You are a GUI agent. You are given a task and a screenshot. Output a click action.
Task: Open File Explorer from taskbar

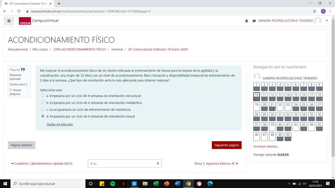point(145,184)
